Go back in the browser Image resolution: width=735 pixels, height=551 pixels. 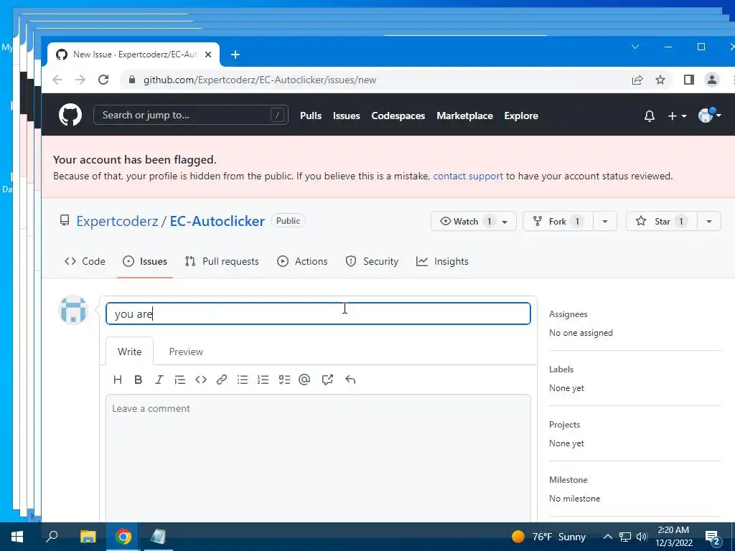[57, 80]
